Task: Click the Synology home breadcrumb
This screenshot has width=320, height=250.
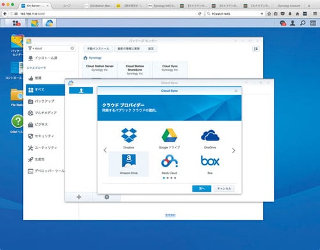Action: (93, 58)
